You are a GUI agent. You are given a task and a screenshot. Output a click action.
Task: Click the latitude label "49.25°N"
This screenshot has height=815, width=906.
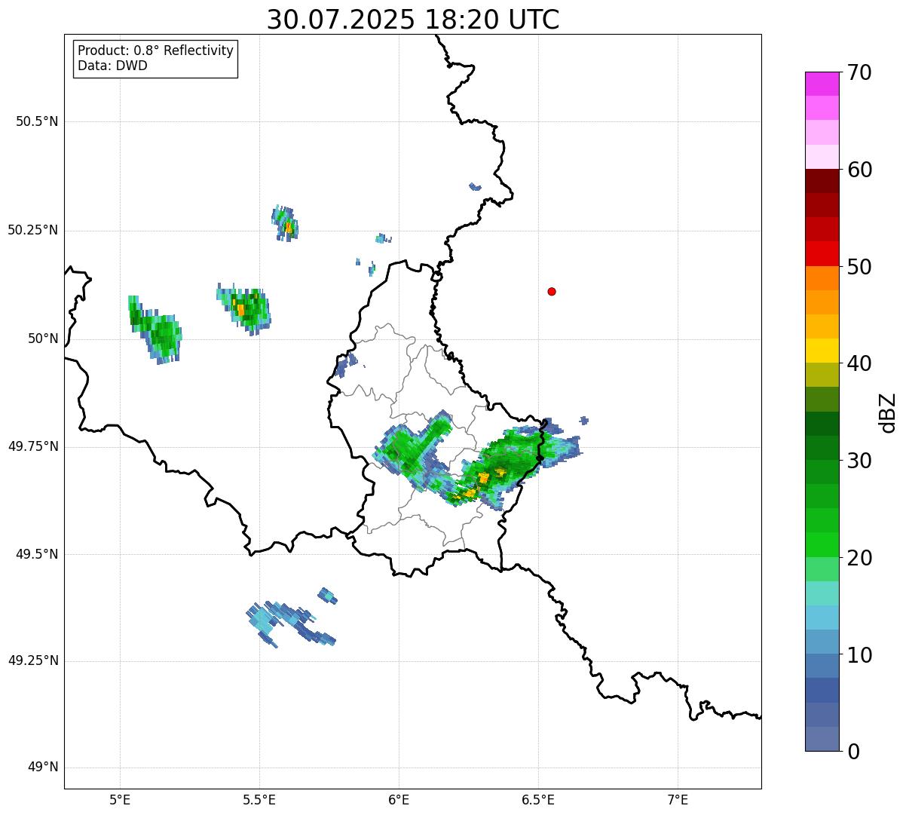[x=32, y=660]
